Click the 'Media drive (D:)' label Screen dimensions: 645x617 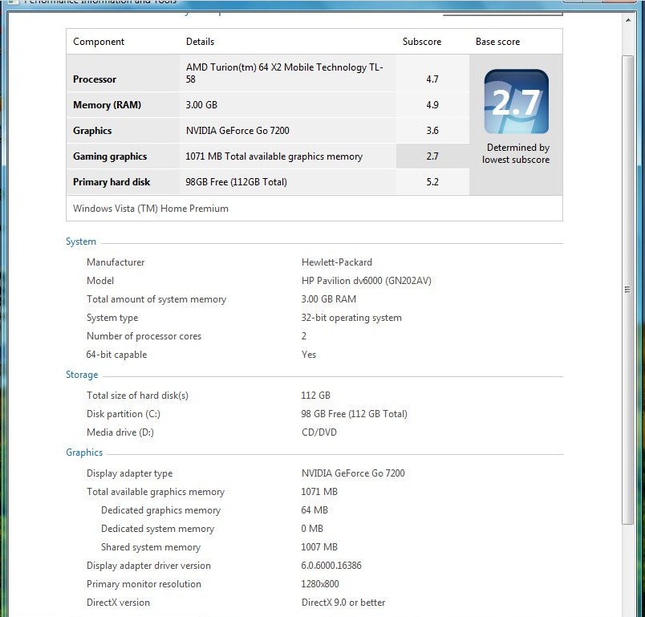(120, 432)
